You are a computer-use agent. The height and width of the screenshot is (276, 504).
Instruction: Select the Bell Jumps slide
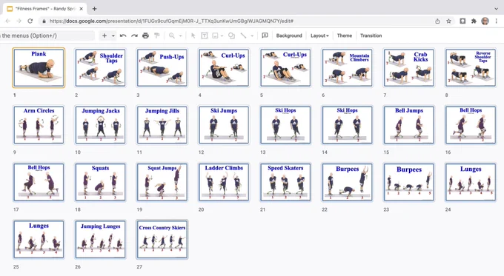409,125
